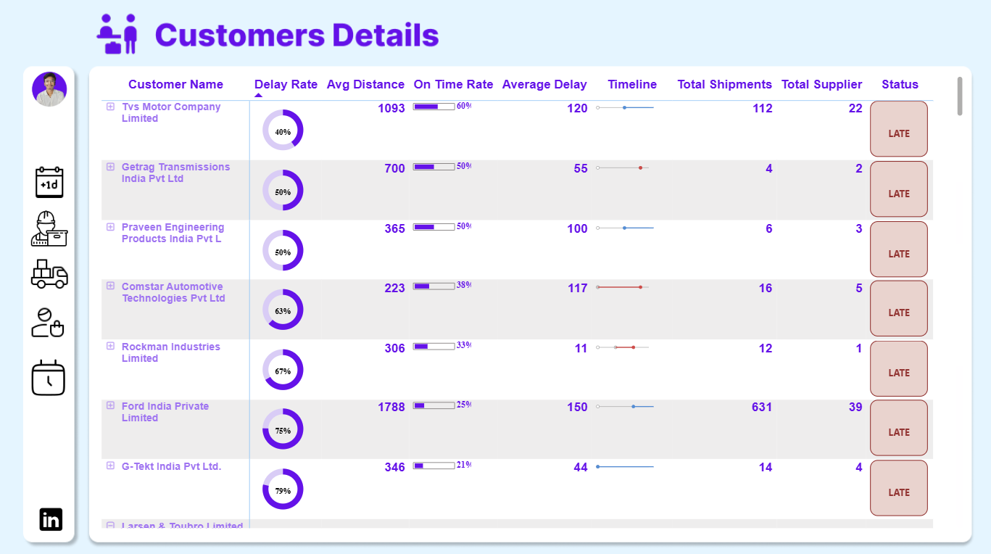Viewport: 991px width, 554px height.
Task: Sort by the Total Shipments column
Action: (725, 85)
